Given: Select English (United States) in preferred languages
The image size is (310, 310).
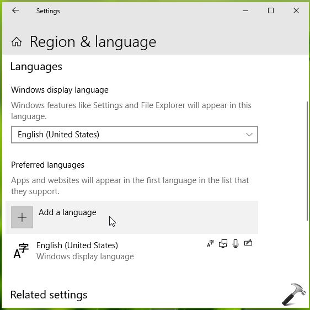Looking at the screenshot, I should point(132,250).
